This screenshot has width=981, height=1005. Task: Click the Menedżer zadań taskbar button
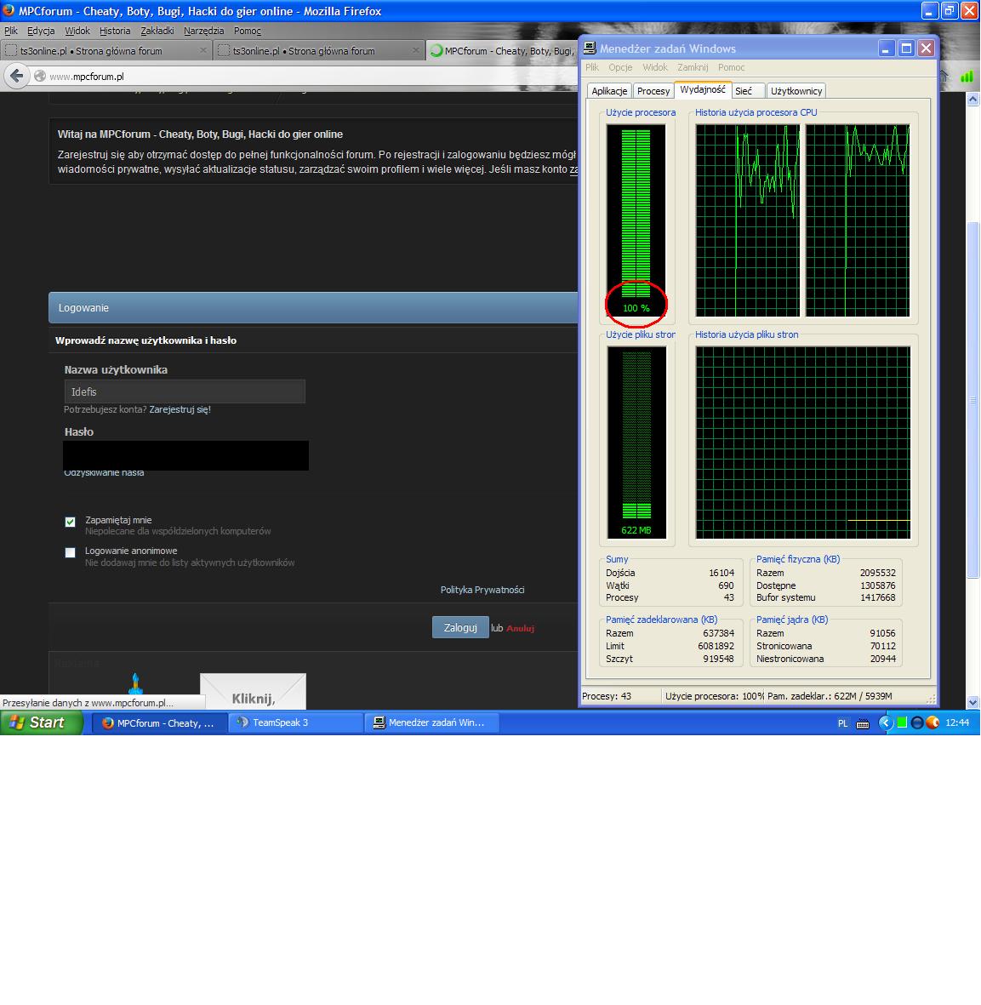point(431,723)
